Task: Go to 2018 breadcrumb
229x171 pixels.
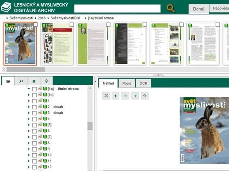Action: (42, 18)
